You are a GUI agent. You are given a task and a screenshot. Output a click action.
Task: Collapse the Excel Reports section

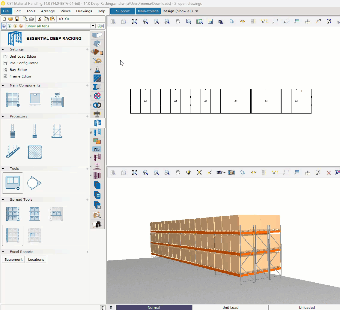(x=3, y=252)
